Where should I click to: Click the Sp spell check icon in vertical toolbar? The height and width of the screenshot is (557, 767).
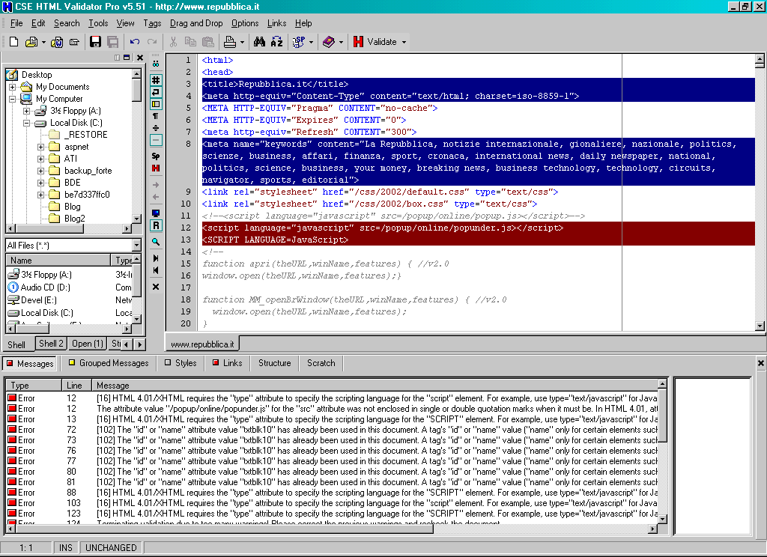(156, 156)
